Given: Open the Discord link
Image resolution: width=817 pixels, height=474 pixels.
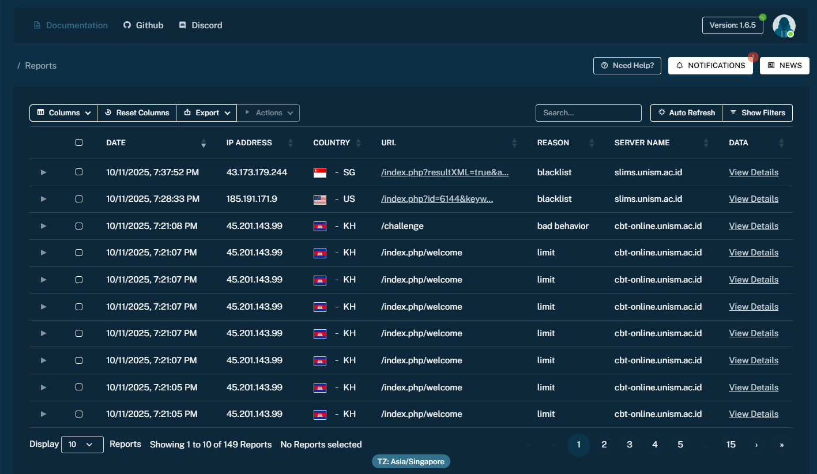Looking at the screenshot, I should click(x=201, y=25).
